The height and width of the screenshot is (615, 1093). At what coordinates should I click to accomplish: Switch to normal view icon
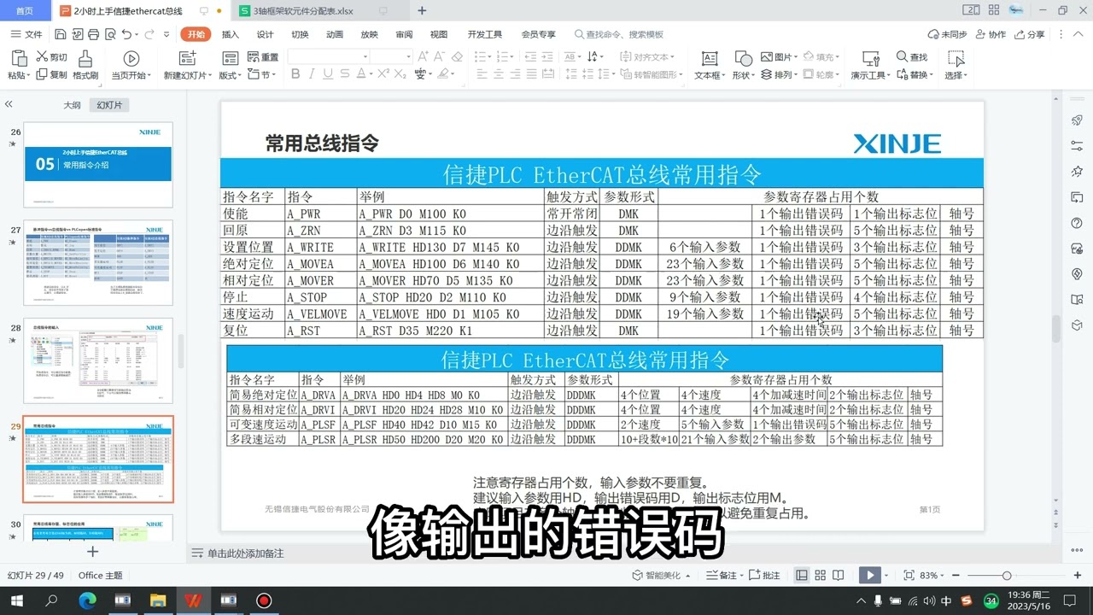802,576
